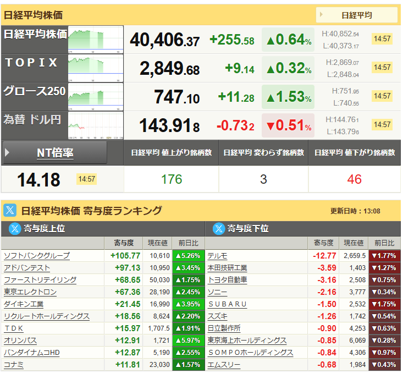Click the ▼0.51% dollar-yen badge
The image size is (403, 373).
coord(288,125)
